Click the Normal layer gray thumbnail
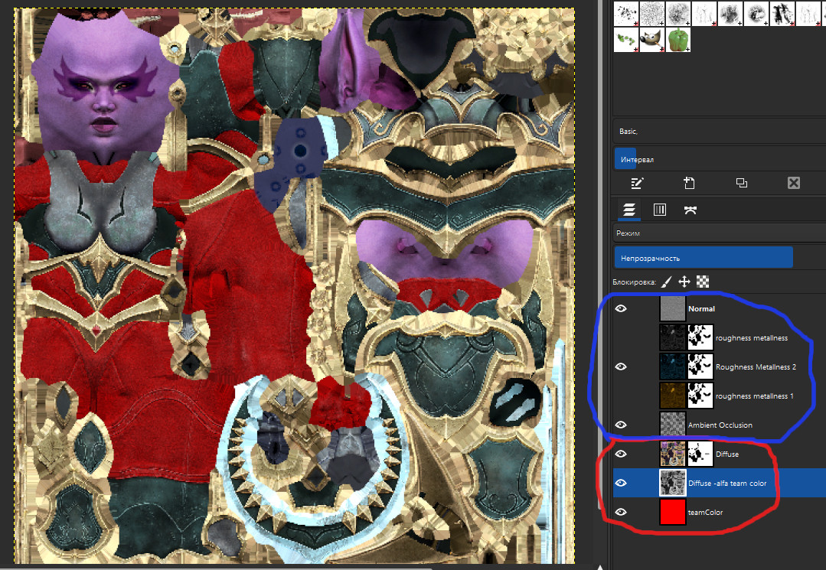Viewport: 826px width, 570px height. [x=673, y=308]
